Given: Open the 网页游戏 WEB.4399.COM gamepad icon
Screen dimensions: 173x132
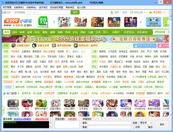Looking at the screenshot, I should click(x=153, y=22).
